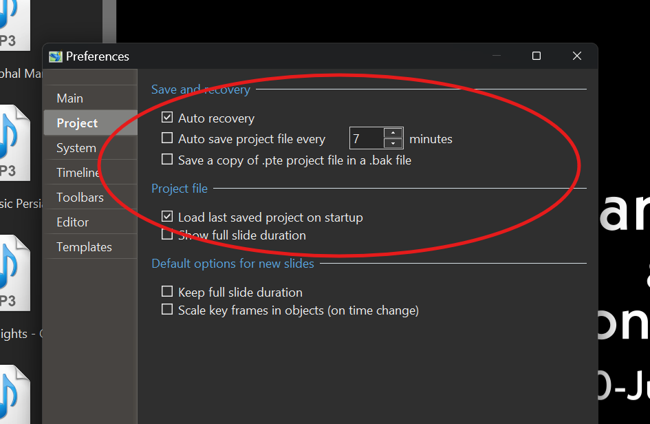Click the Preferences app icon in title bar
This screenshot has width=650, height=424.
click(x=56, y=56)
